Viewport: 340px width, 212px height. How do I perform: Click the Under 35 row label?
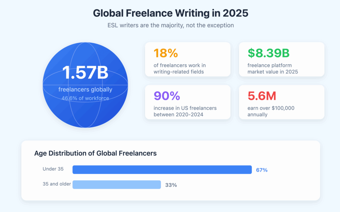coord(53,169)
